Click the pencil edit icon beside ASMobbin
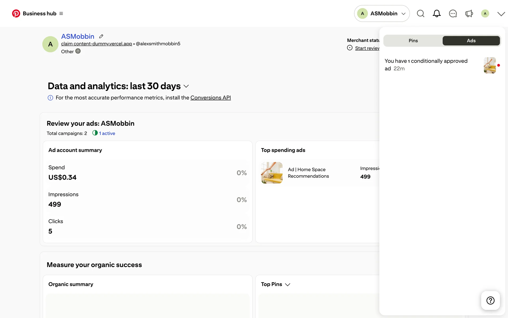508x318 pixels. tap(101, 36)
